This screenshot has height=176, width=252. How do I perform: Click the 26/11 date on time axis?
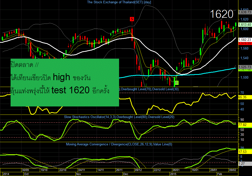pos(119,170)
